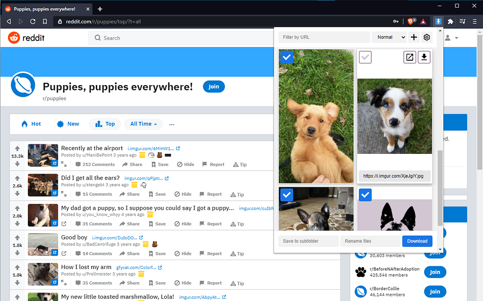Save the My dad got a puppy post
The height and width of the screenshot is (301, 483).
click(157, 224)
